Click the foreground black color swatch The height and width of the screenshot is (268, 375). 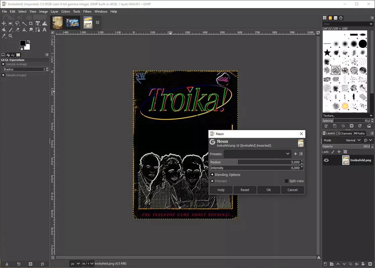tap(23, 43)
